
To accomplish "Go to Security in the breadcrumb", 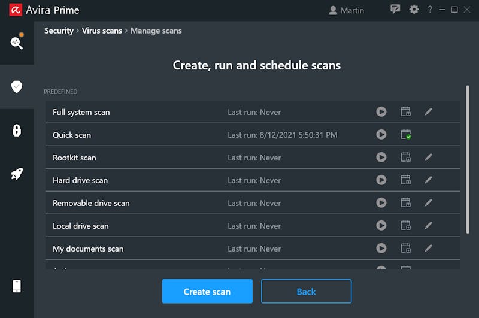I will click(x=59, y=31).
